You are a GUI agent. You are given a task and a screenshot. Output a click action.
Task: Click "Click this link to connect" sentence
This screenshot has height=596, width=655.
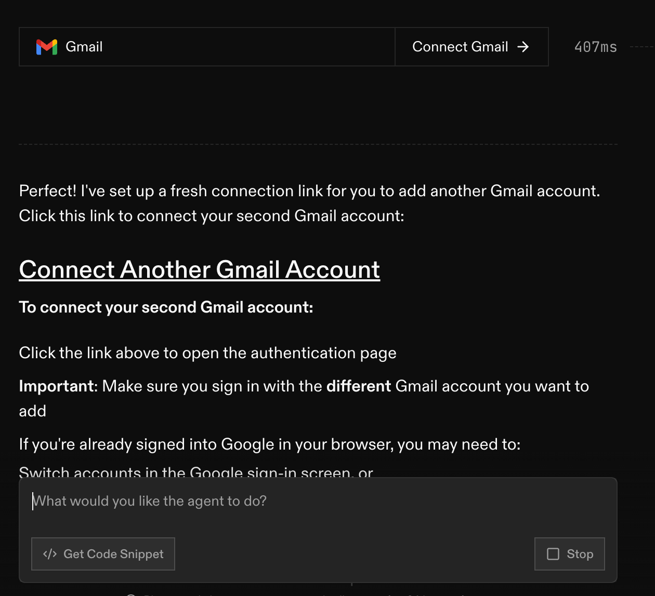point(212,216)
